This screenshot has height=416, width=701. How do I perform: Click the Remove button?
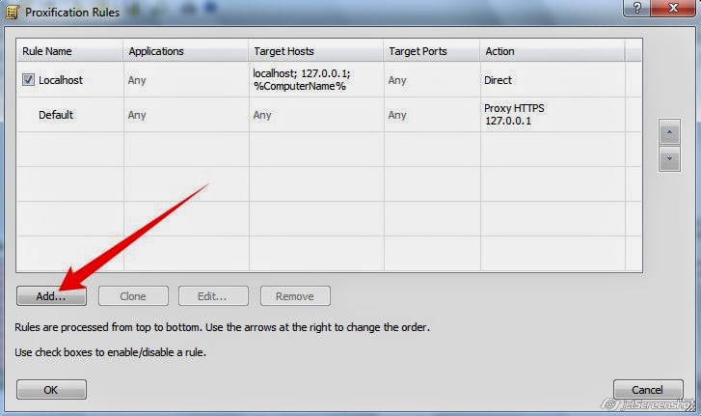click(295, 296)
